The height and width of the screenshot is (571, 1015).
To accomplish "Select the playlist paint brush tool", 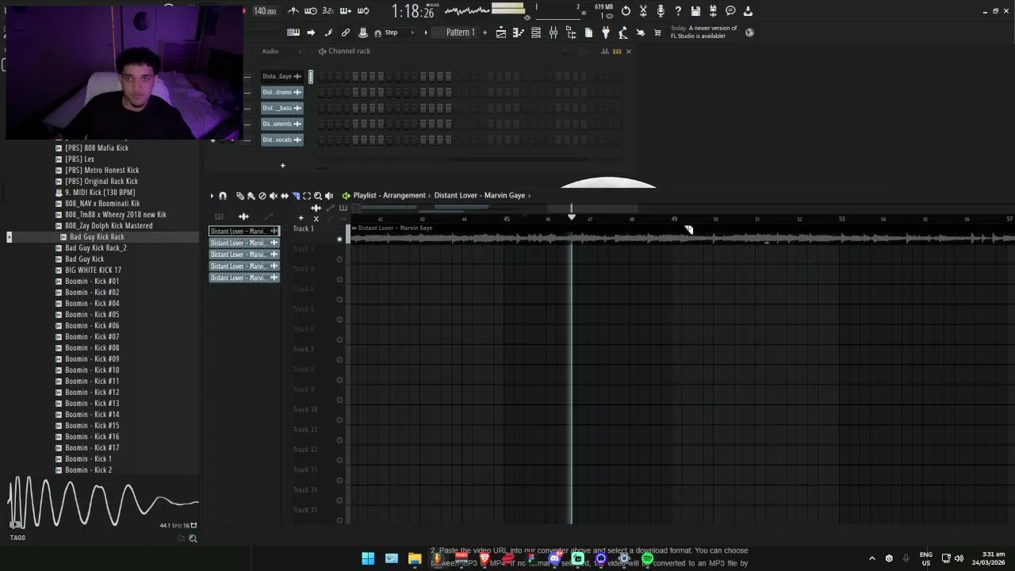I will (x=251, y=196).
